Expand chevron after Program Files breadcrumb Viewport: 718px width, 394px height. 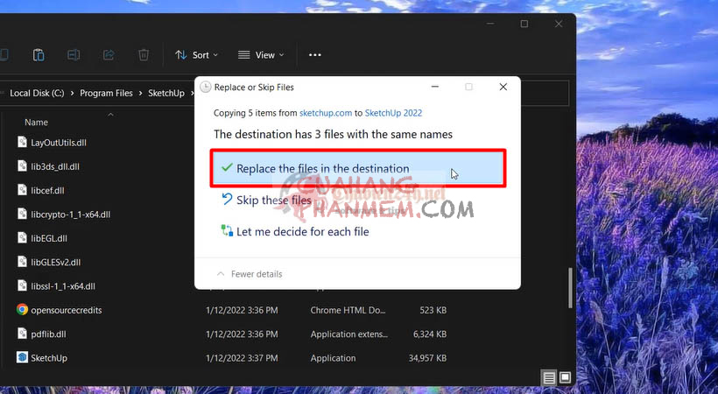tap(140, 93)
